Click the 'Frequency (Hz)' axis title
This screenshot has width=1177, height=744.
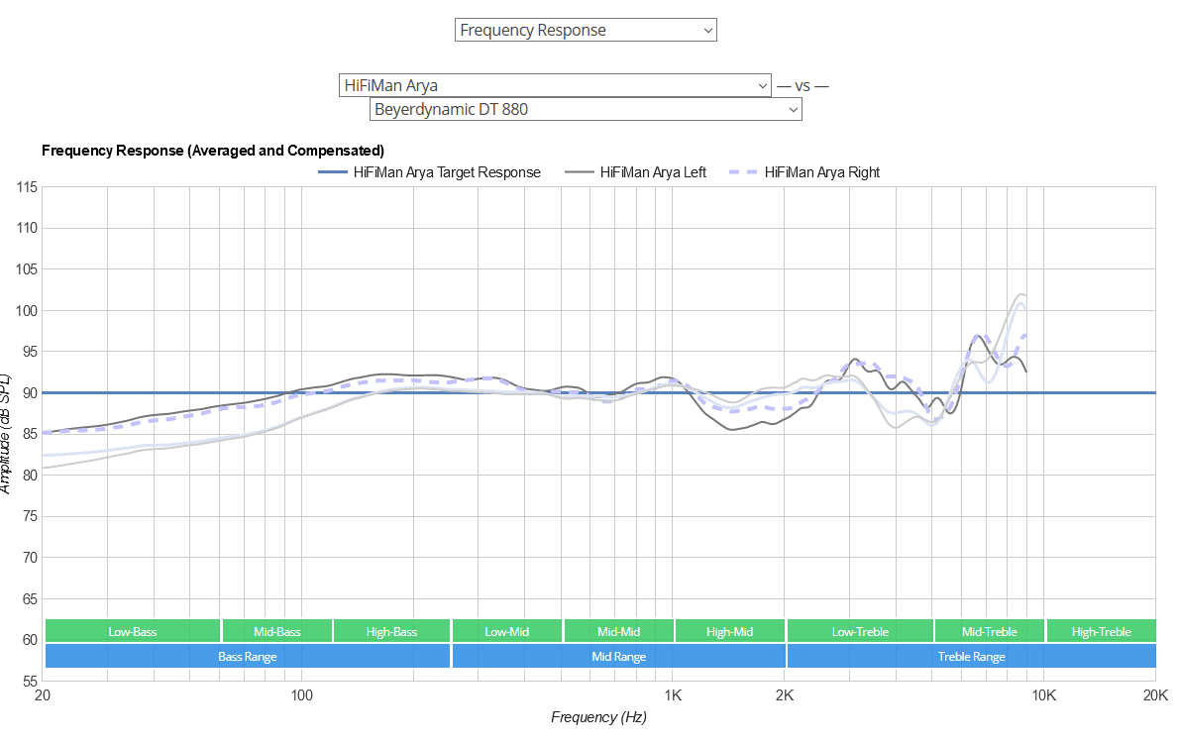click(x=598, y=717)
